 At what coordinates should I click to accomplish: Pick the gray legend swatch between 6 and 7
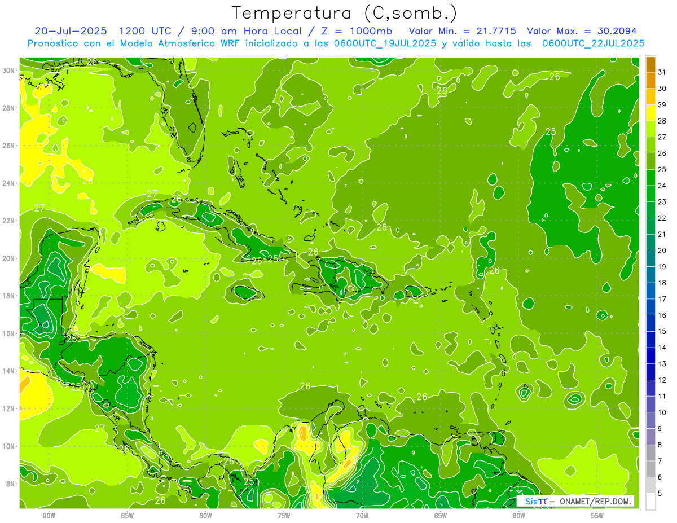coord(650,469)
